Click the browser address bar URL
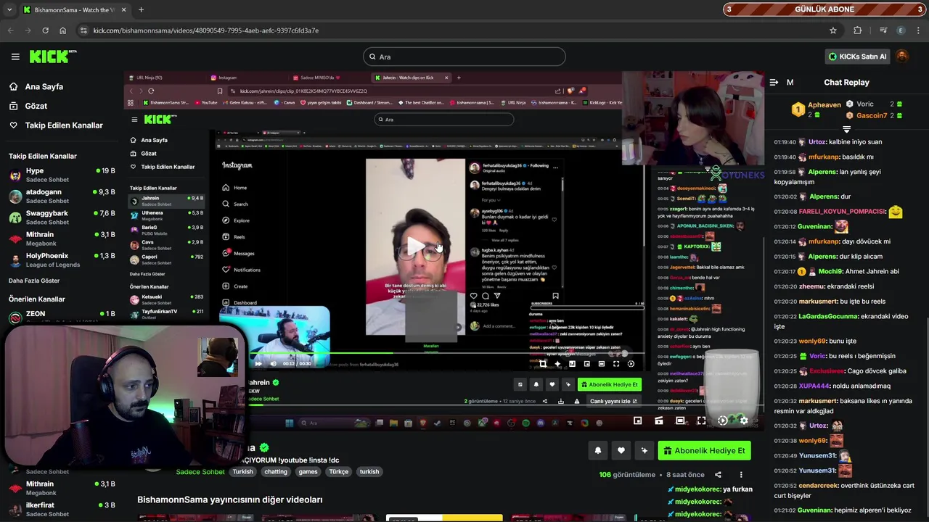The height and width of the screenshot is (522, 929). point(206,30)
